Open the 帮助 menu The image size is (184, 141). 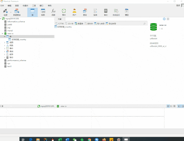point(50,5)
